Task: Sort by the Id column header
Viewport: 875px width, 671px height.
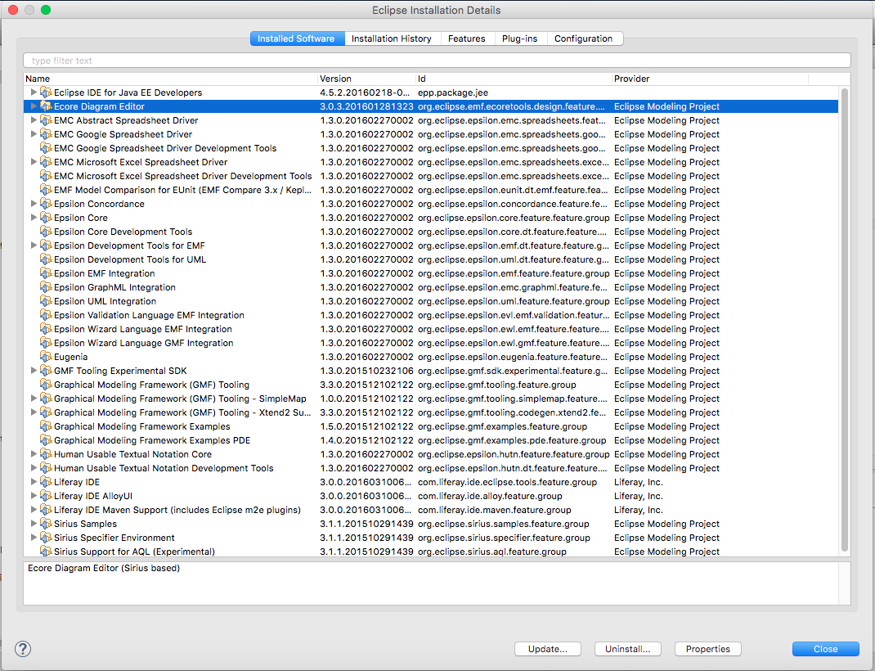Action: (x=514, y=79)
